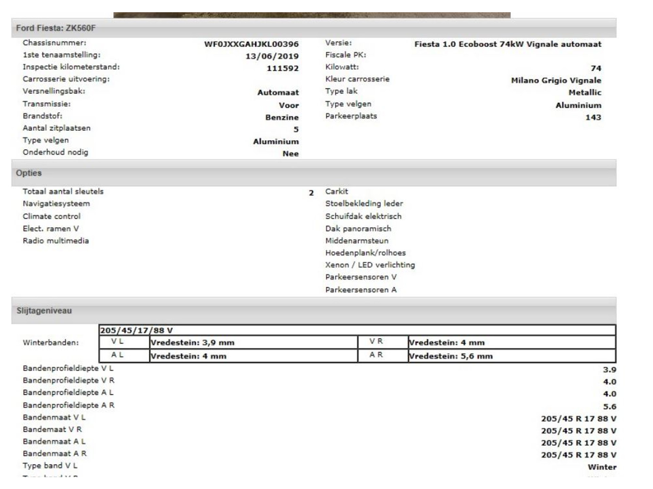Click the 'Radio multimedia' option
653x489 pixels.
pyautogui.click(x=56, y=241)
